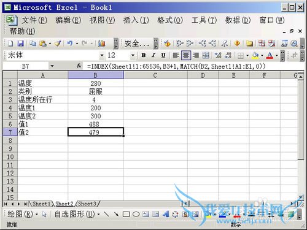The width and height of the screenshot is (307, 230).
Task: Open the 绘图(R) drawing menu
Action: coord(23,214)
